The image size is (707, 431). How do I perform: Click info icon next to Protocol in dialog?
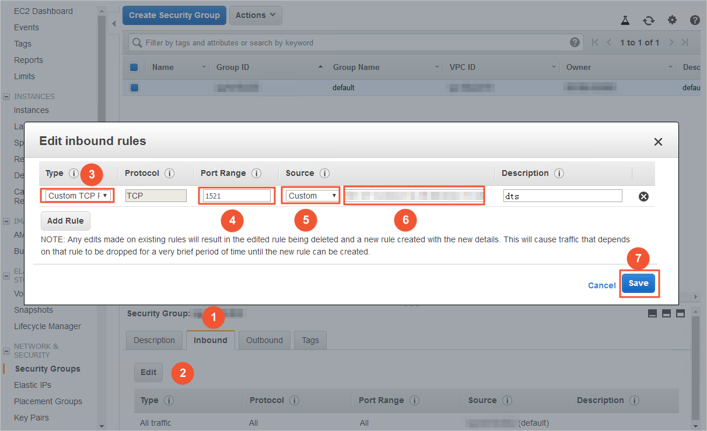pyautogui.click(x=169, y=174)
